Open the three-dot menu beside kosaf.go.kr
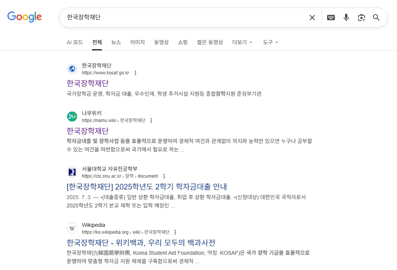 pos(136,72)
